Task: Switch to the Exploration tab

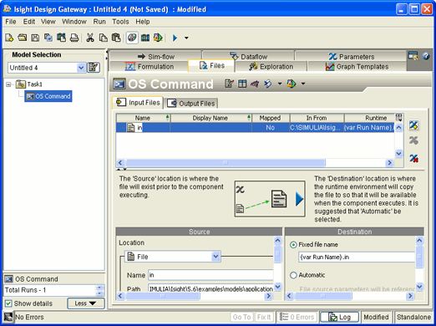Action: [x=271, y=67]
